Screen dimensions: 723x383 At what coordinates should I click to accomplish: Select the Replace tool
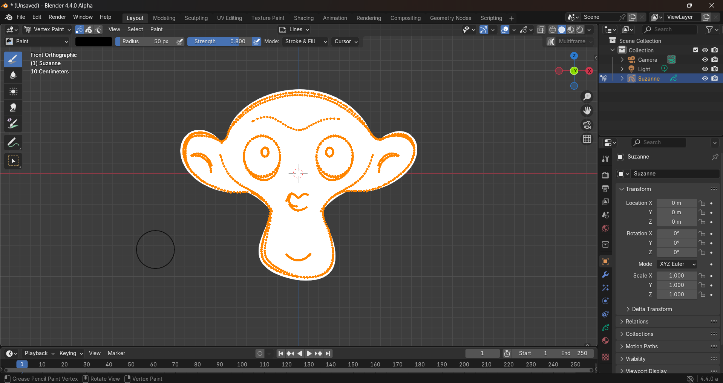[13, 124]
